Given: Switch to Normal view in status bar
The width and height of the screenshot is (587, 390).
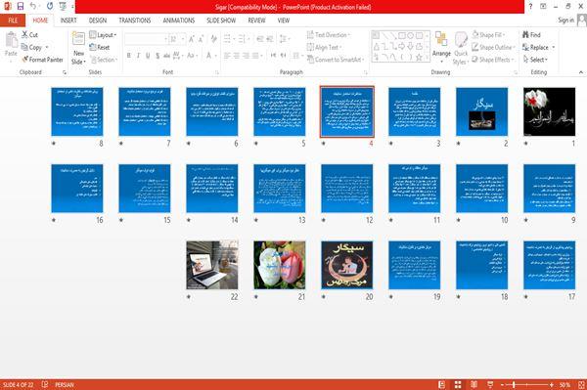Looking at the screenshot, I should pyautogui.click(x=442, y=385).
